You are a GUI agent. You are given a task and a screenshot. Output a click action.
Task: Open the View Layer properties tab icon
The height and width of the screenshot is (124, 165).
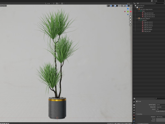pyautogui.click(x=134, y=110)
